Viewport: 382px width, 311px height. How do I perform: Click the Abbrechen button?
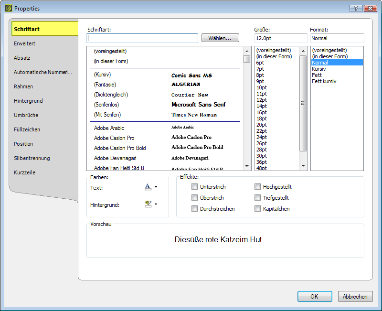click(355, 297)
